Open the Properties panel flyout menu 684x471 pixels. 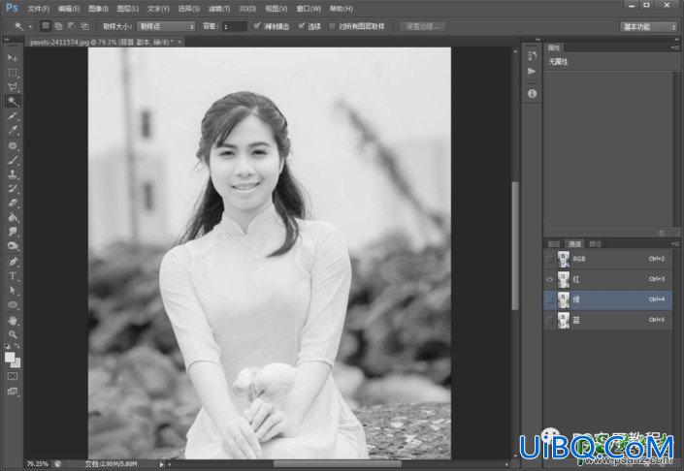[x=675, y=47]
